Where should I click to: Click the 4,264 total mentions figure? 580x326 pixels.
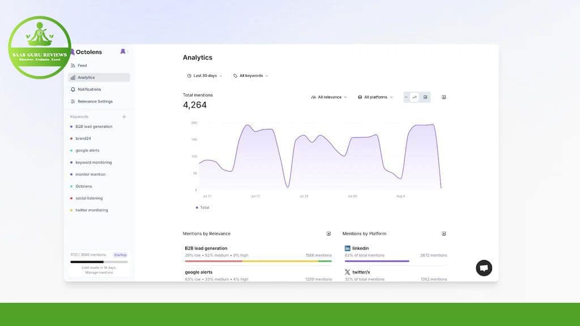pyautogui.click(x=195, y=105)
